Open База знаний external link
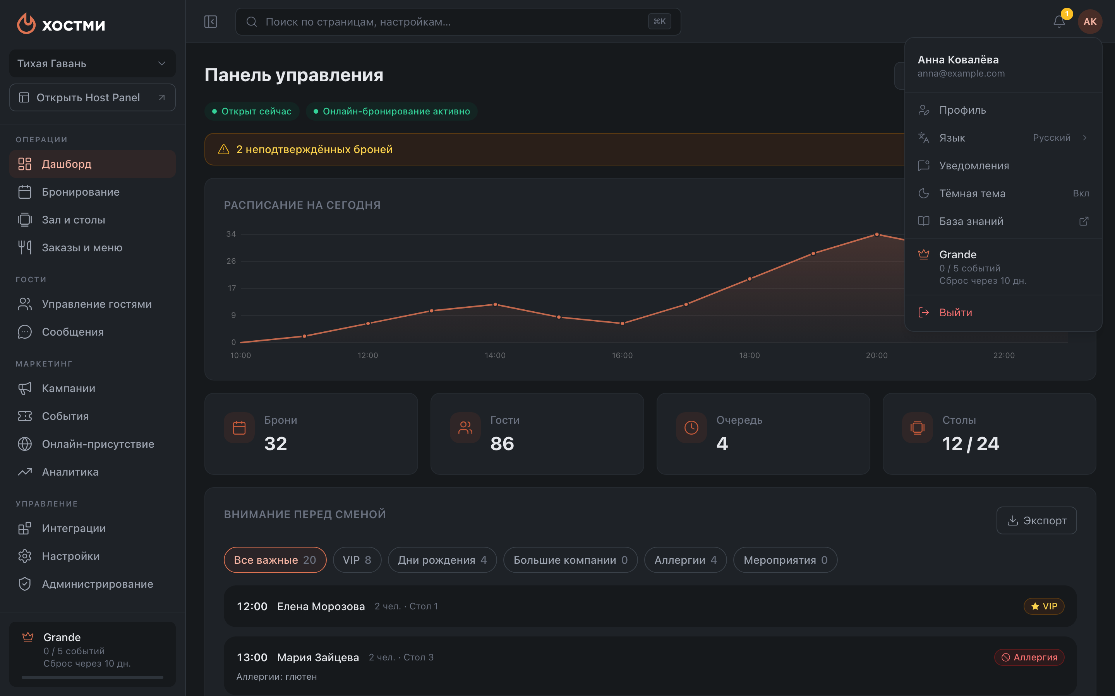 [1003, 222]
